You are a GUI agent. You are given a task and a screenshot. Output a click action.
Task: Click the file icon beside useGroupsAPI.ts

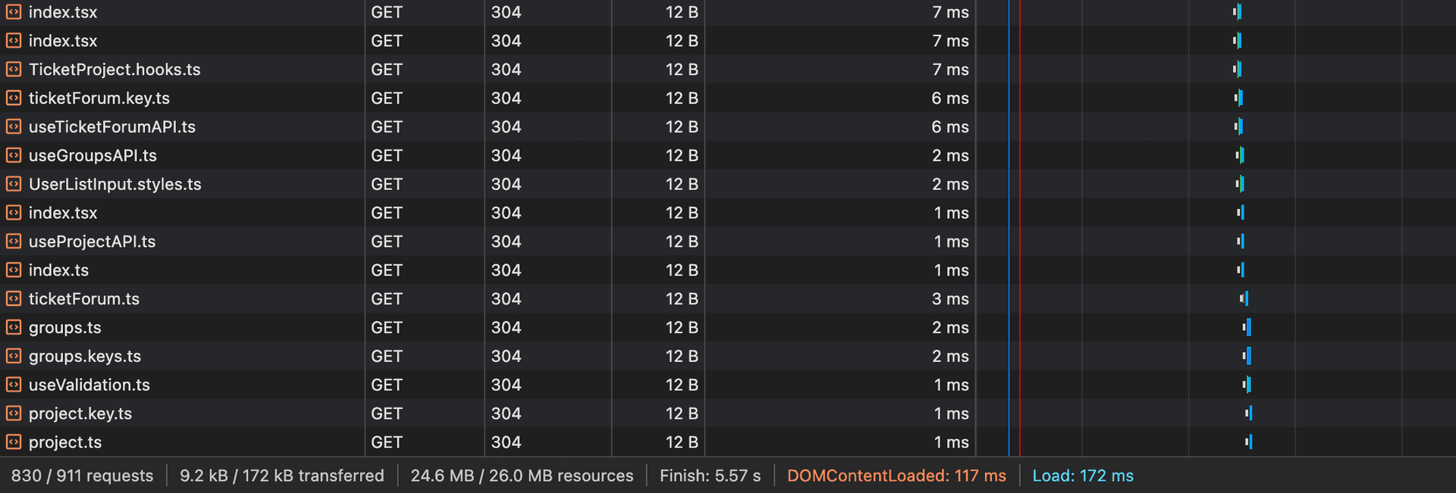[14, 155]
